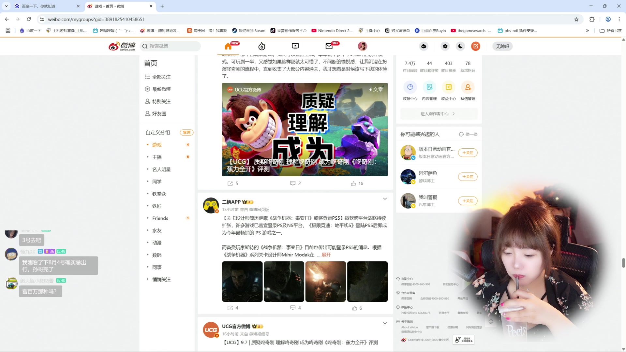Open 所有书签 folder
Viewport: 626px width, 352px height.
pos(610,31)
